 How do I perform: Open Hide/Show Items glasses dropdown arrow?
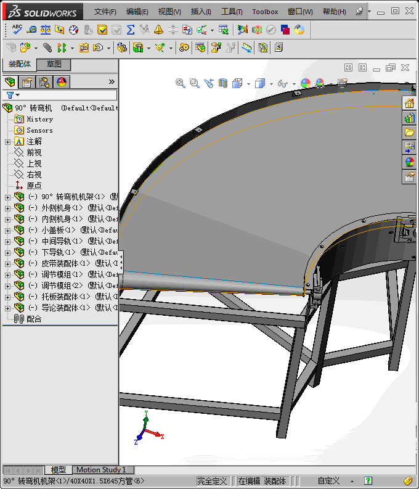pos(294,84)
